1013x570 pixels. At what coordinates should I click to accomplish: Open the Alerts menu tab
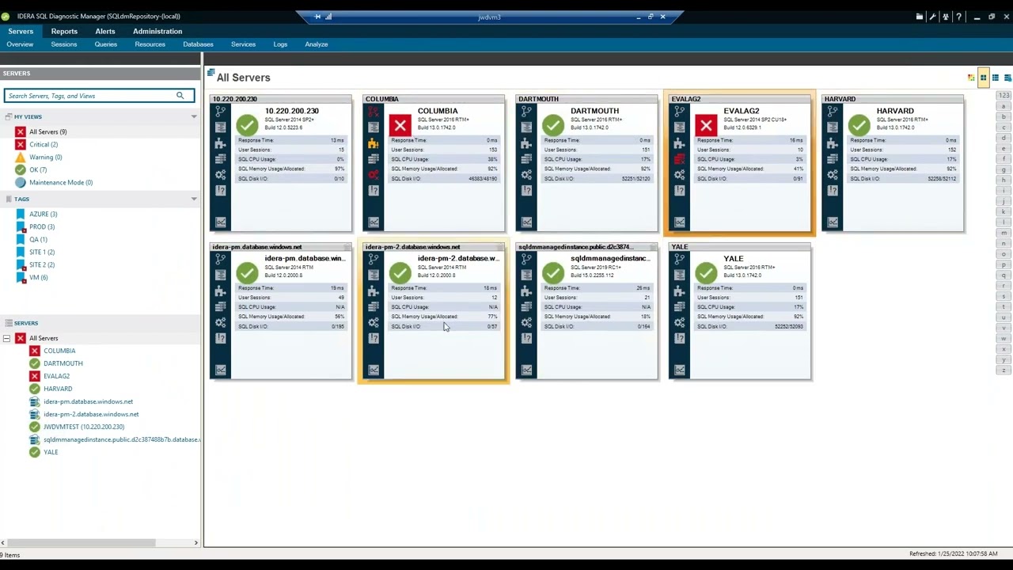105,32
